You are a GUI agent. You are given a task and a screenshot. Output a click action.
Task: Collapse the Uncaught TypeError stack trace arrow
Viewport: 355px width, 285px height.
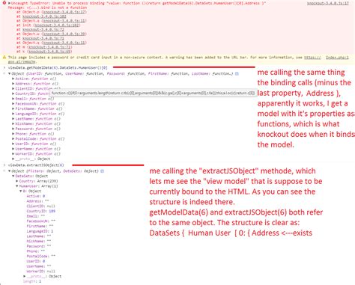(x=9, y=3)
